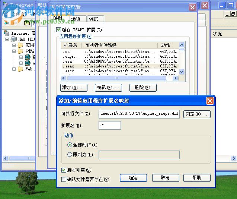Click the extensions list horizontal scrollbar thumb
This screenshot has width=237, height=199.
click(117, 78)
